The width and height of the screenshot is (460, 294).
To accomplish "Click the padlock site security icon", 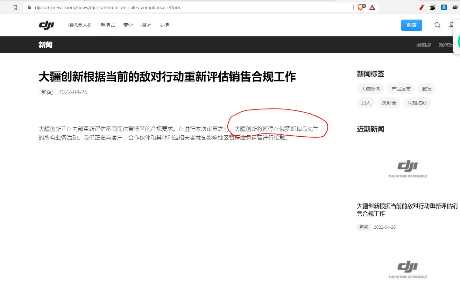I will click(x=29, y=7).
